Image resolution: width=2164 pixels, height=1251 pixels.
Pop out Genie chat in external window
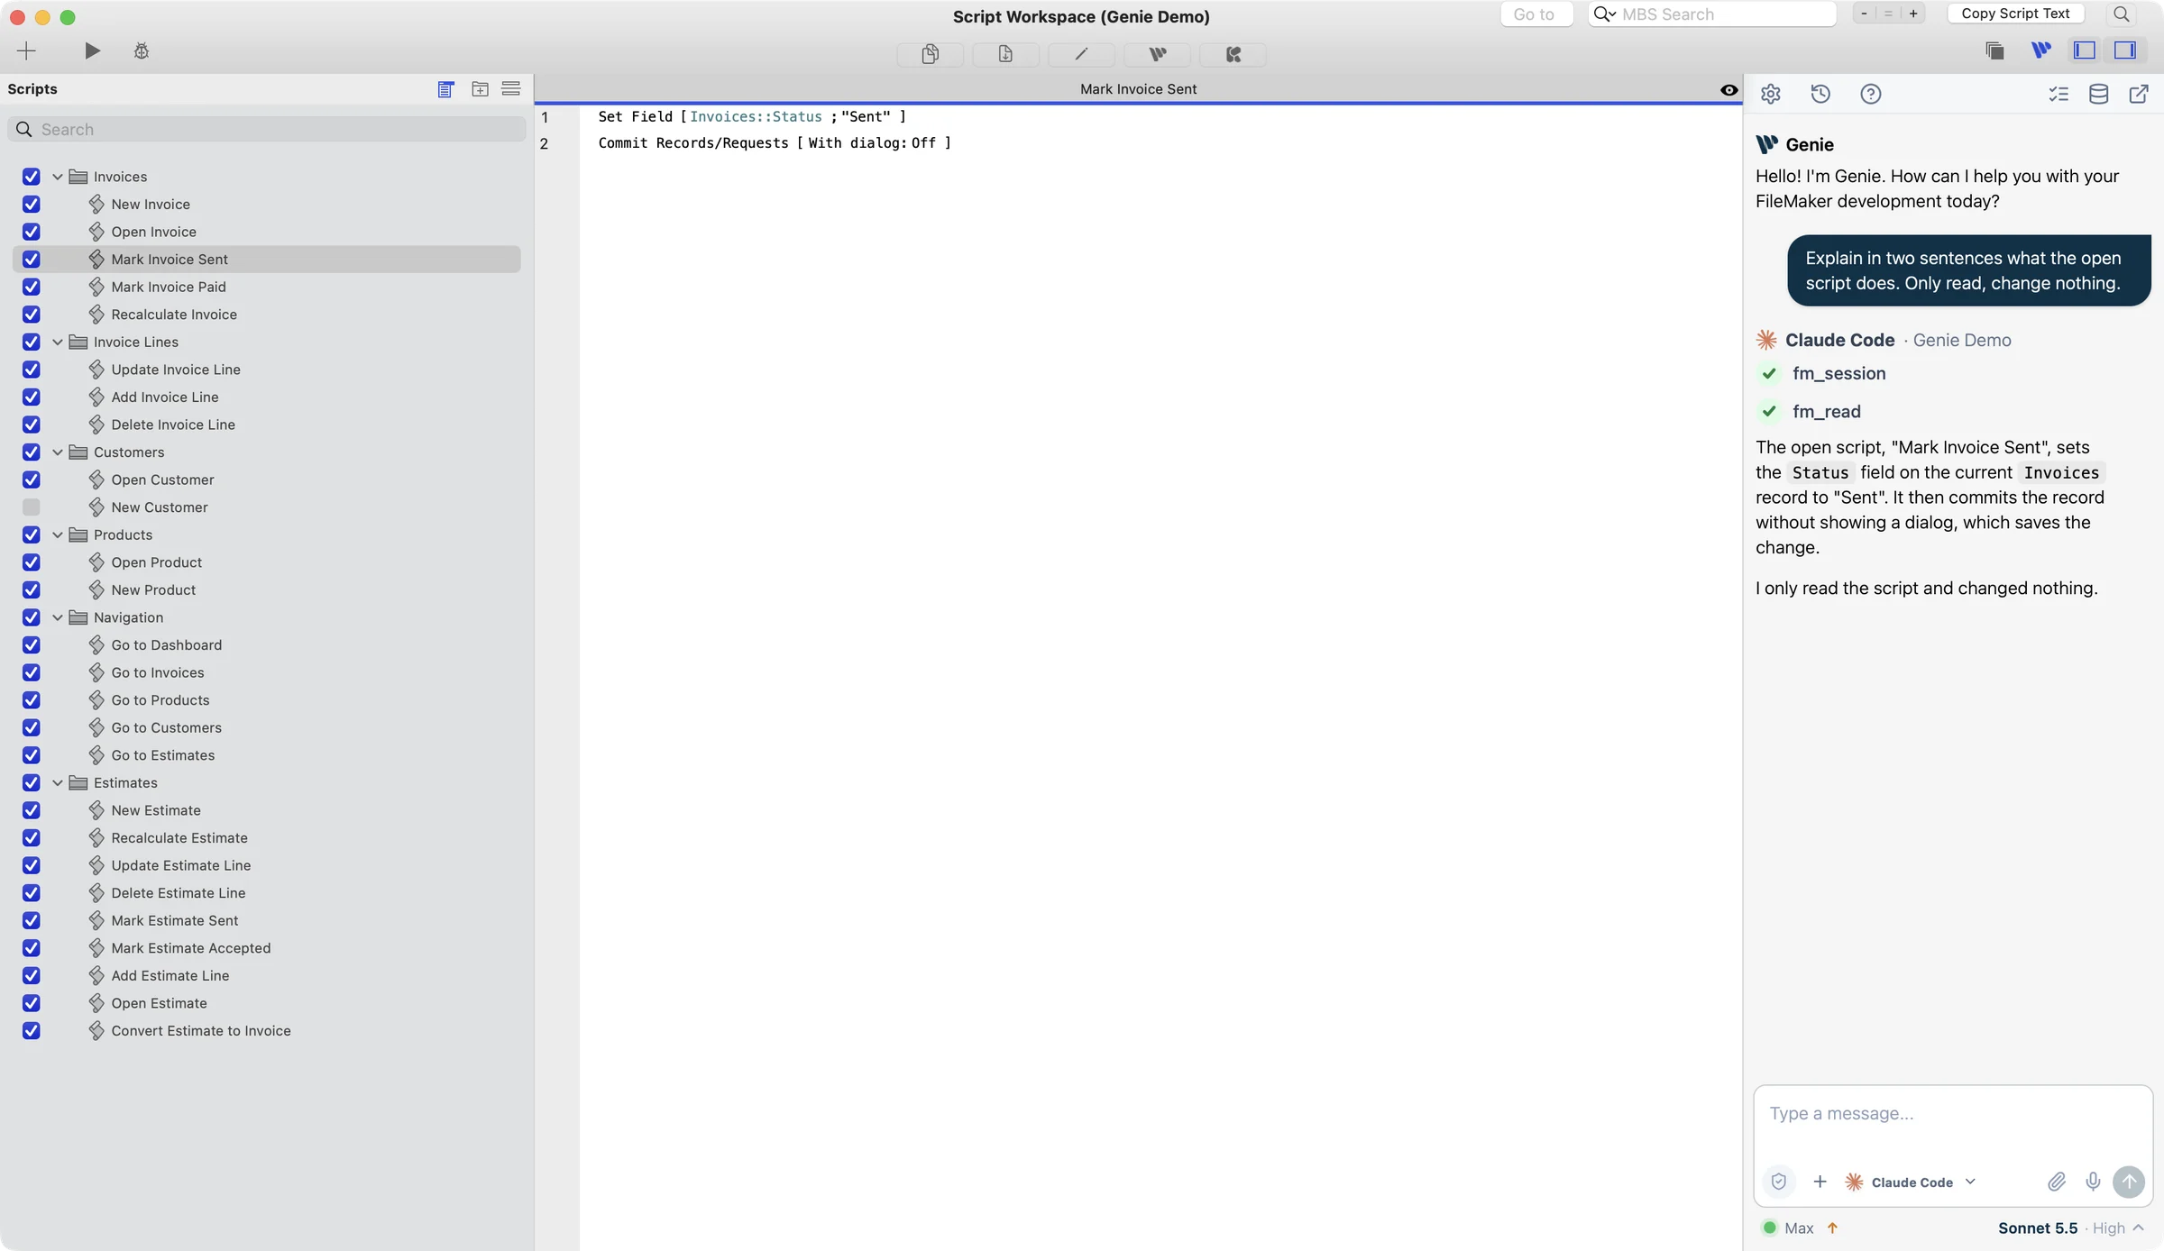click(2139, 94)
